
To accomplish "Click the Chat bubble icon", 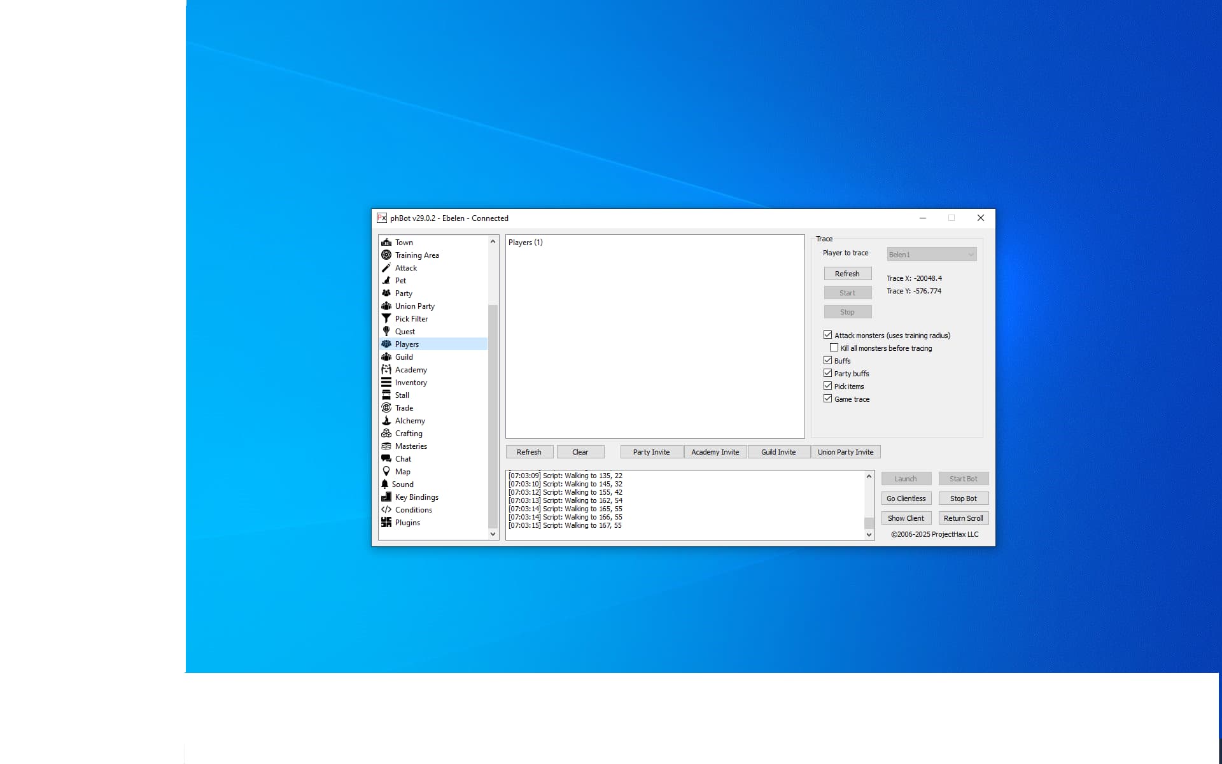I will pyautogui.click(x=386, y=459).
